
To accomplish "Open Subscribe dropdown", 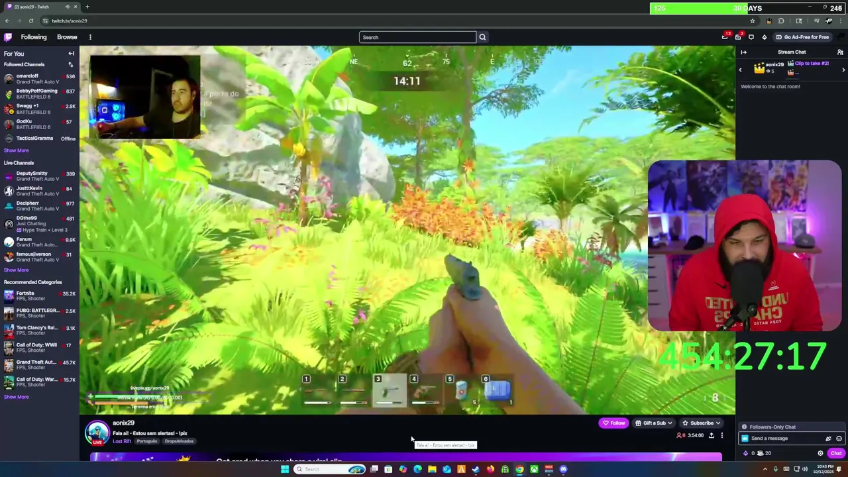I will click(x=702, y=423).
